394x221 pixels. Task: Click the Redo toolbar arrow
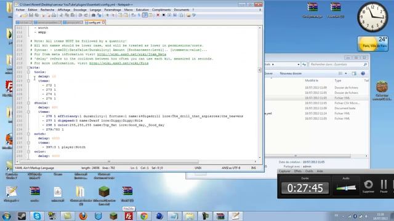pos(86,15)
